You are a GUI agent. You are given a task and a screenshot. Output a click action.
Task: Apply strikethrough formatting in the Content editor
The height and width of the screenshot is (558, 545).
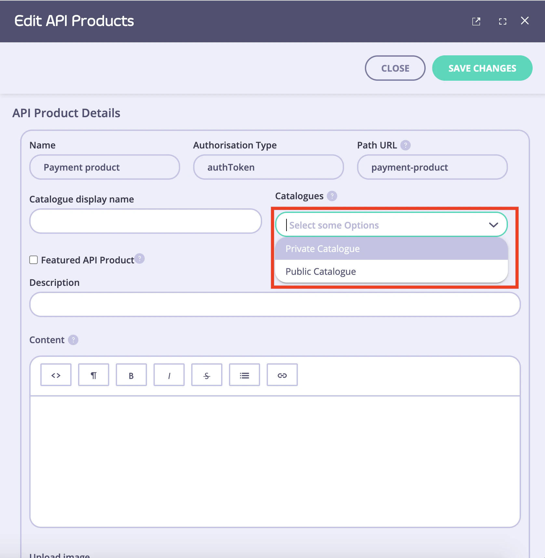point(206,374)
